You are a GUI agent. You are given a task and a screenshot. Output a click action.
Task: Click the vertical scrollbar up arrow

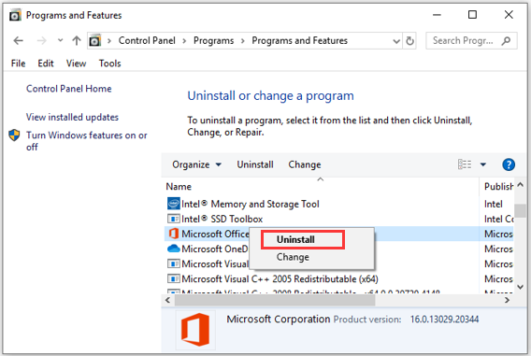(x=521, y=185)
